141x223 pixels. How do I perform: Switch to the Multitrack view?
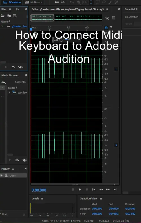pyautogui.click(x=34, y=2)
